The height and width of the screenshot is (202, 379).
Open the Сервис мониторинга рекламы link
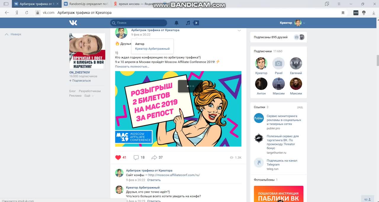(x=284, y=120)
